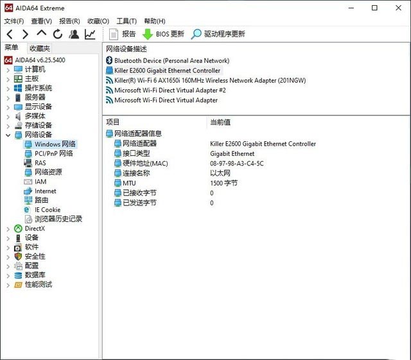
Task: Open the 文件(F) menu
Action: (14, 21)
